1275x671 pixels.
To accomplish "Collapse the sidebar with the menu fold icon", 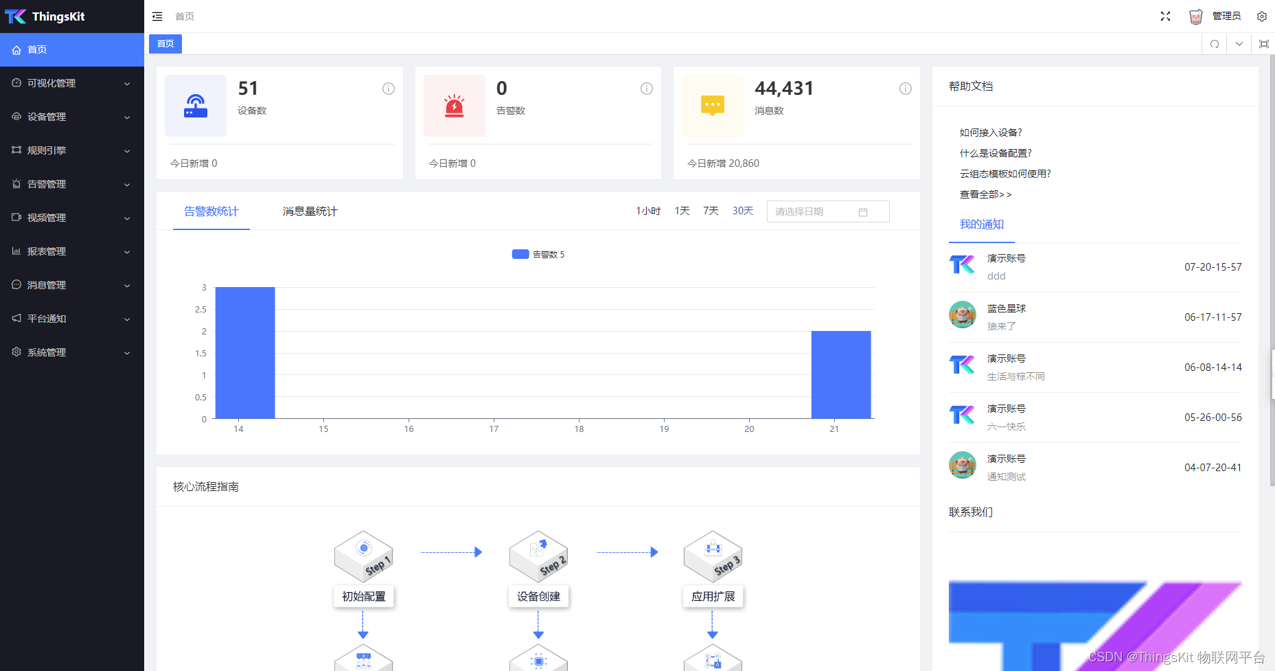I will (157, 16).
